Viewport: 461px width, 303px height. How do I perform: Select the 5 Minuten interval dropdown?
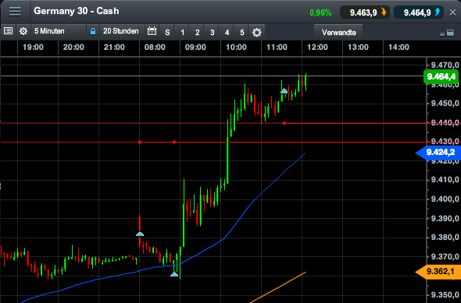[59, 31]
